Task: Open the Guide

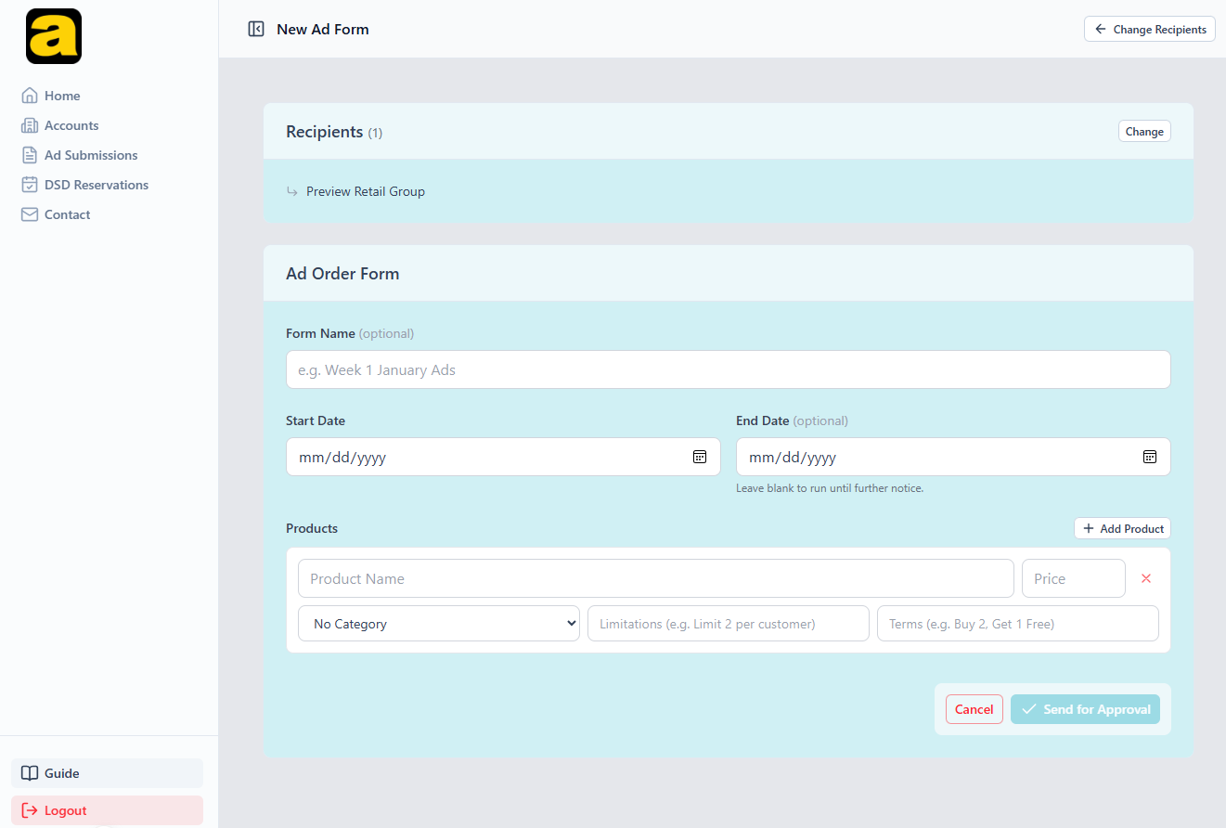Action: [x=107, y=773]
